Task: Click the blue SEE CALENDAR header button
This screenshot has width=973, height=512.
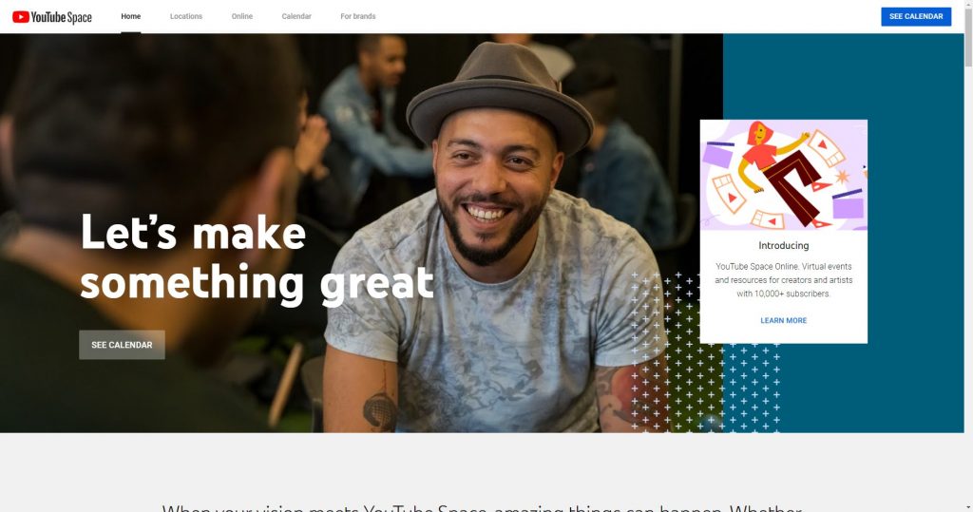Action: tap(916, 17)
